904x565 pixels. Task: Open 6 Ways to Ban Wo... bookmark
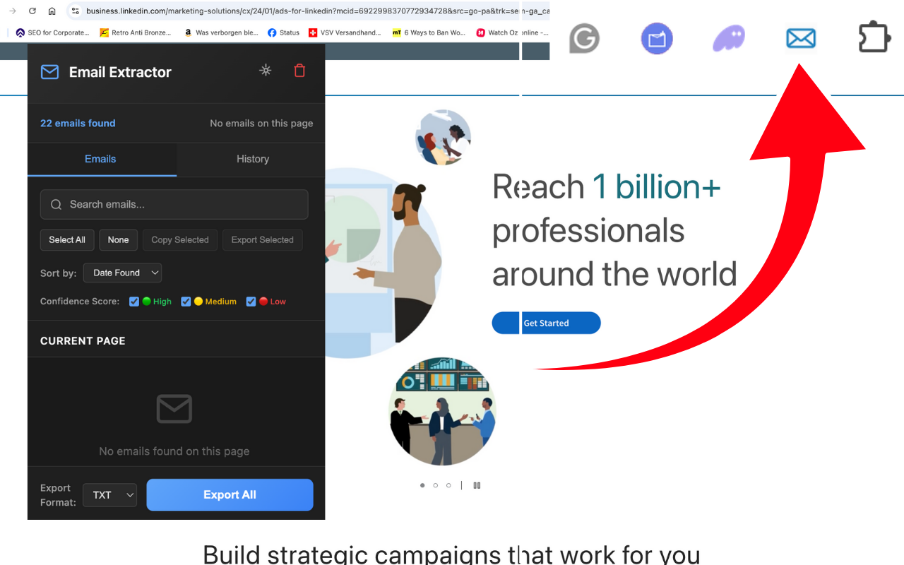click(429, 32)
